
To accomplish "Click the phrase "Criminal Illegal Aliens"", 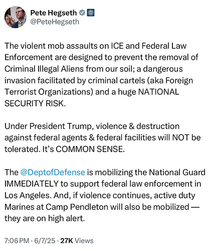I will pos(44,69).
